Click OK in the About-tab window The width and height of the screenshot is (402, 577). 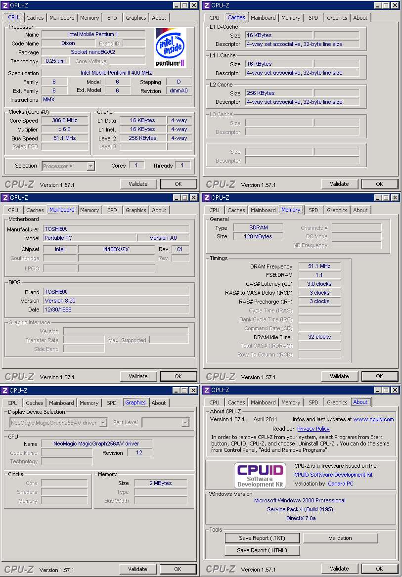coord(380,569)
